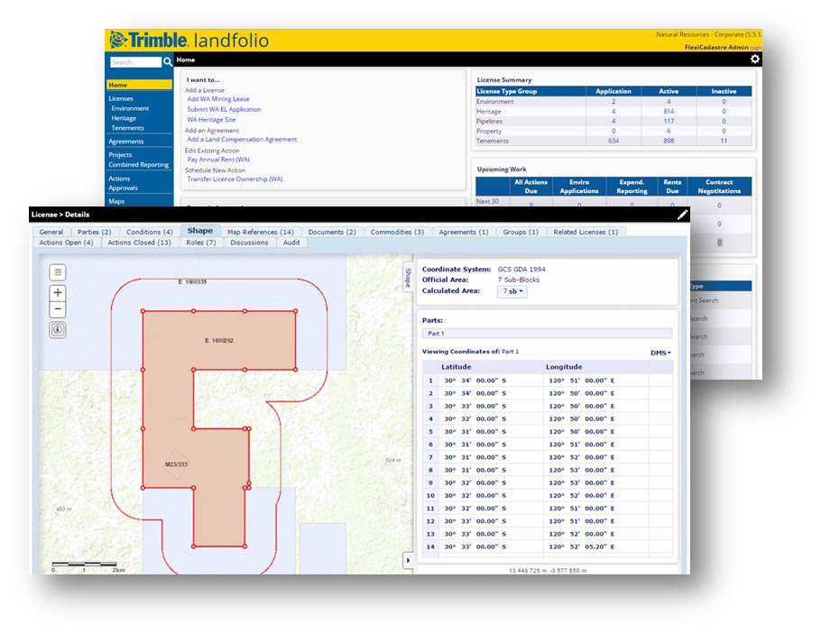Click the E 1600292 label on map

click(219, 341)
